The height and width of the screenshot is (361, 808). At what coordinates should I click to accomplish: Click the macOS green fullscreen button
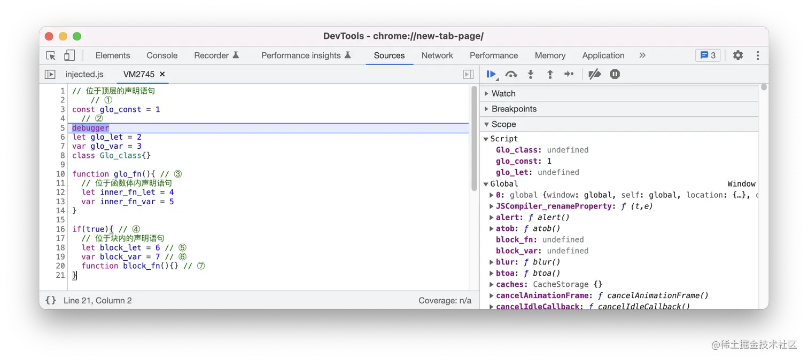77,36
